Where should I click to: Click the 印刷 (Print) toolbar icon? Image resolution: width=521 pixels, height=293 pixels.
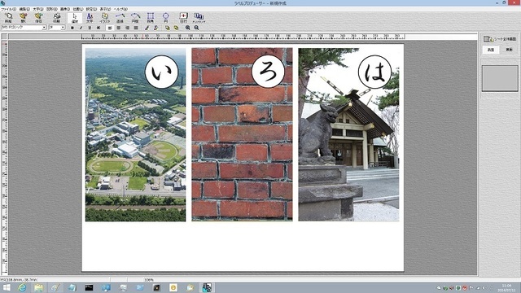[x=56, y=18]
